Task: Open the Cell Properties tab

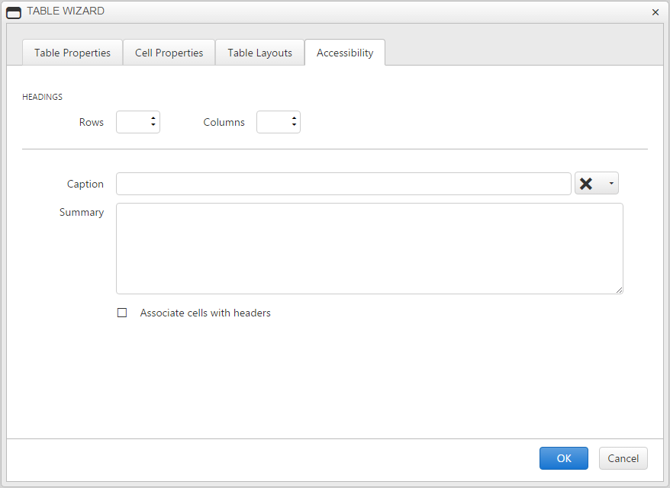Action: click(169, 53)
